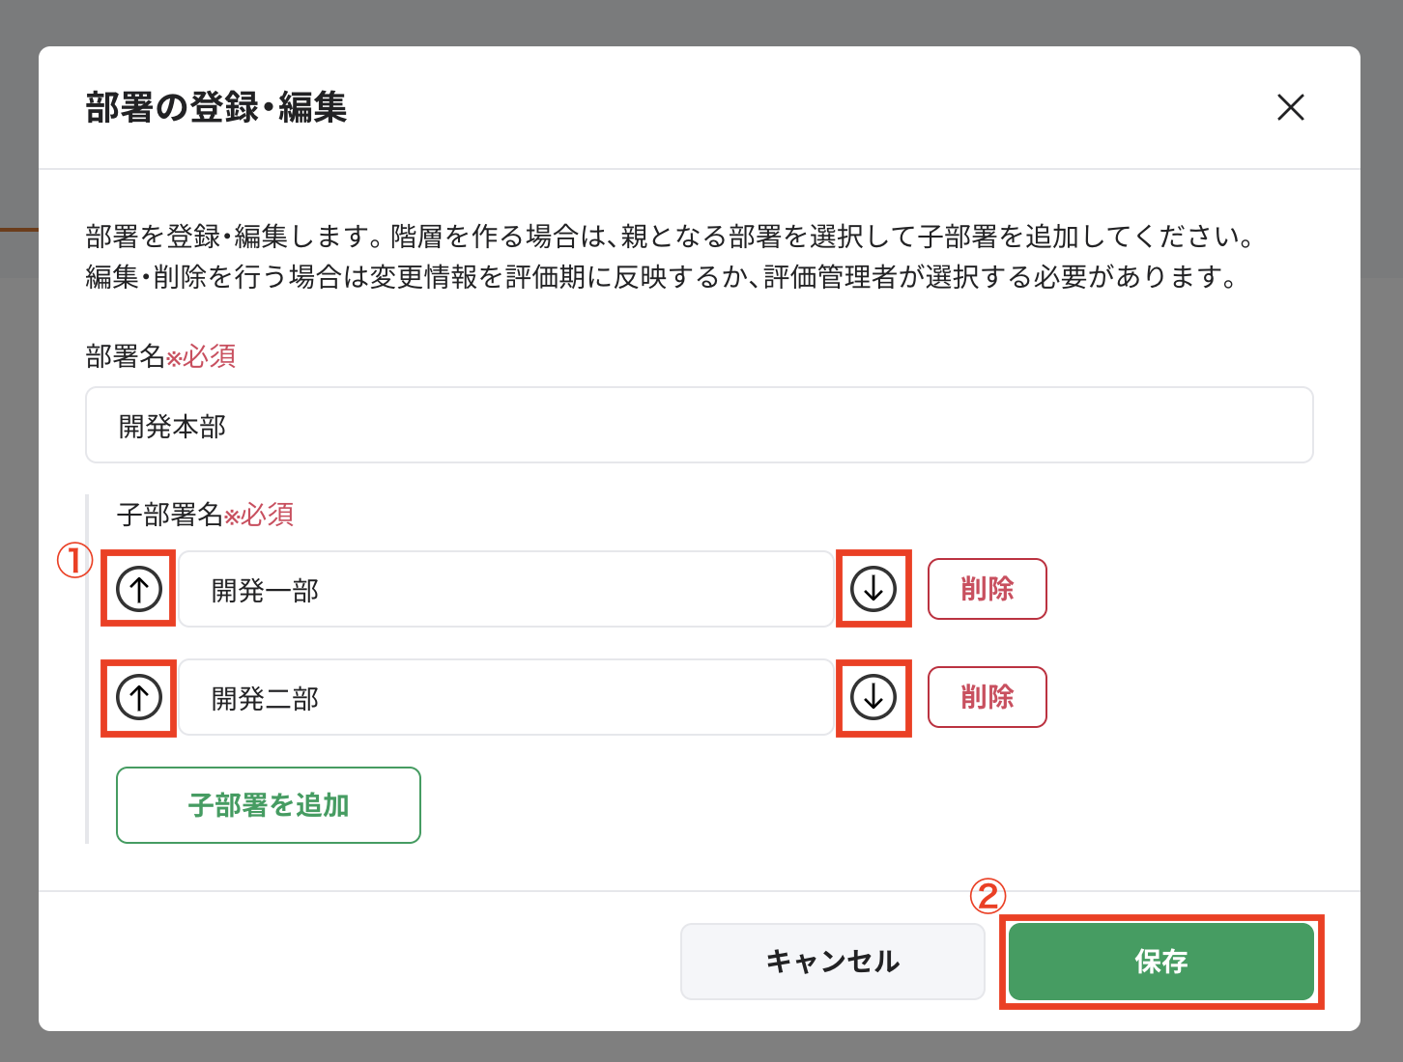Screen dimensions: 1403x1062
Task: Click the 子部署名 section label
Action: tap(170, 515)
